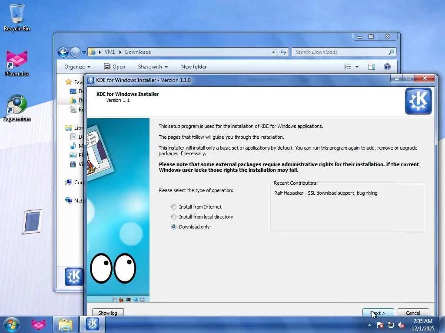Go forward in Explorer Downloads window
This screenshot has height=333, width=445.
coord(75,52)
